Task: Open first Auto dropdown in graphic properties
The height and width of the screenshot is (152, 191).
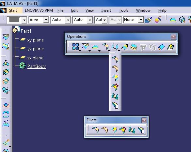Action: pyautogui.click(x=46, y=20)
